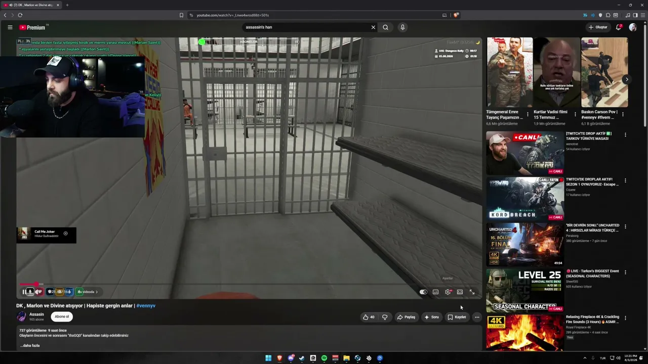Viewport: 648px width, 364px height.
Task: Close the YouTube browser tab
Action: 58,5
